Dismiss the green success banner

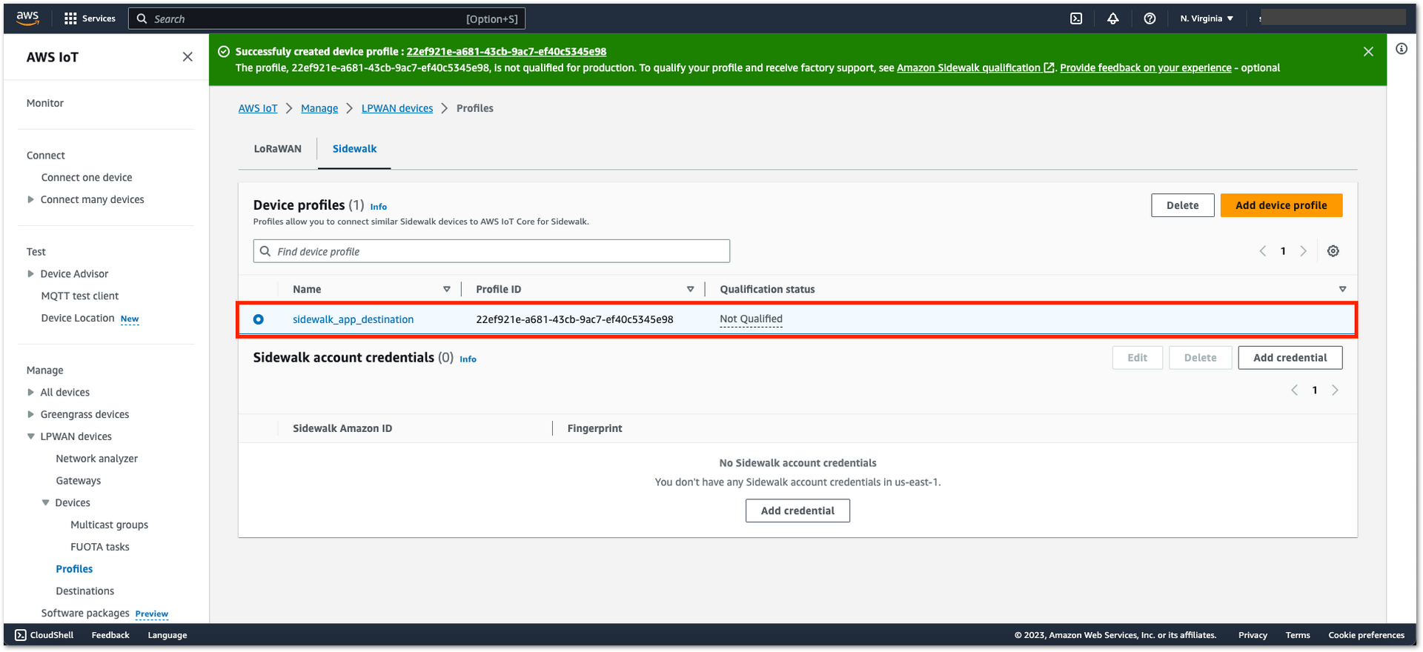coord(1368,52)
